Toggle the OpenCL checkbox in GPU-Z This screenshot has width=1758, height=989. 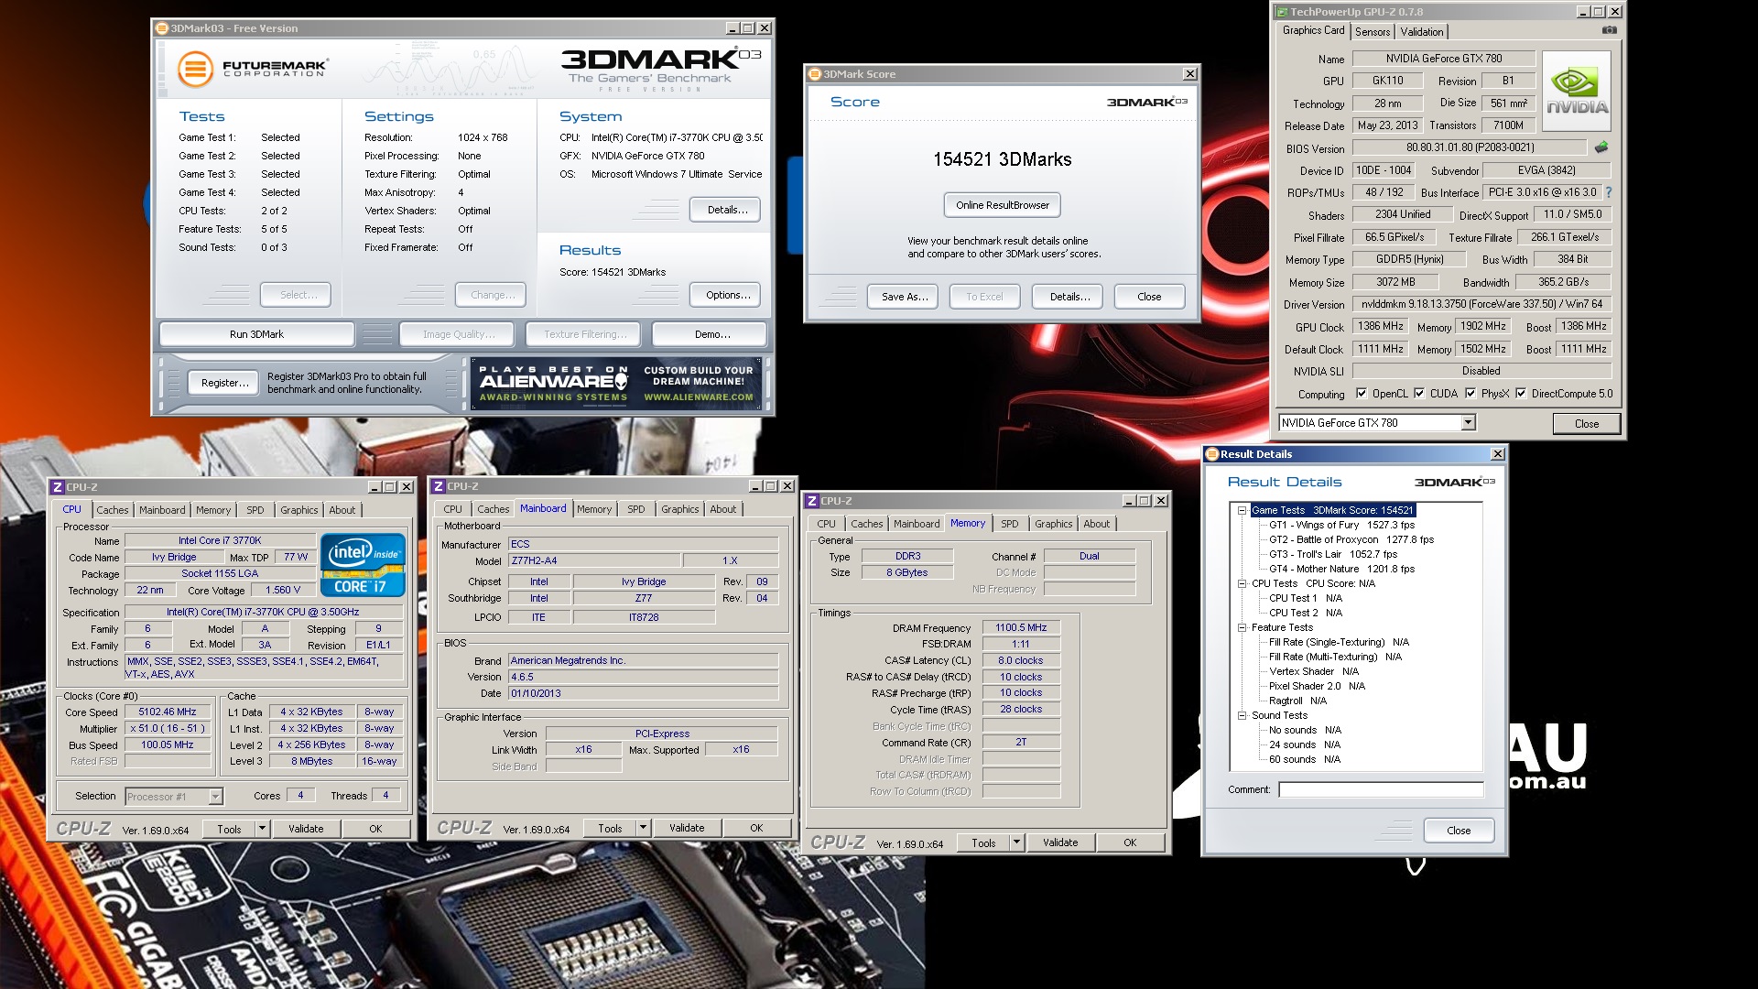coord(1362,394)
